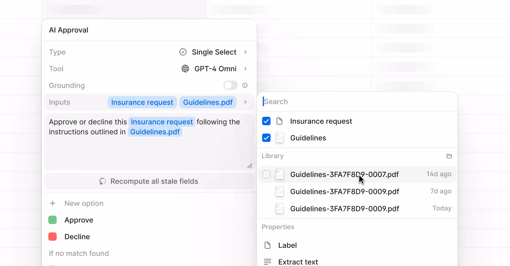Image resolution: width=510 pixels, height=266 pixels.
Task: Uncheck the Guidelines checkbox
Action: point(266,138)
